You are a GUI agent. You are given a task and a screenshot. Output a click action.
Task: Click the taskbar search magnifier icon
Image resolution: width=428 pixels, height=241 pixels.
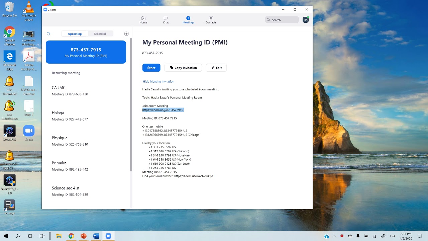click(18, 236)
